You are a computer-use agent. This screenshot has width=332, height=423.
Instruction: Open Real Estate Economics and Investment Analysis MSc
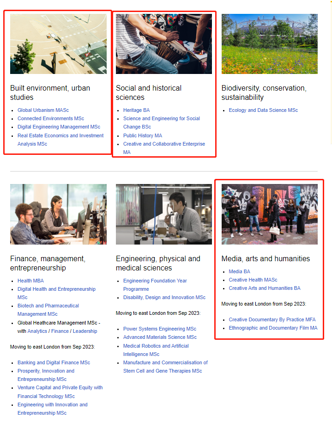60,140
